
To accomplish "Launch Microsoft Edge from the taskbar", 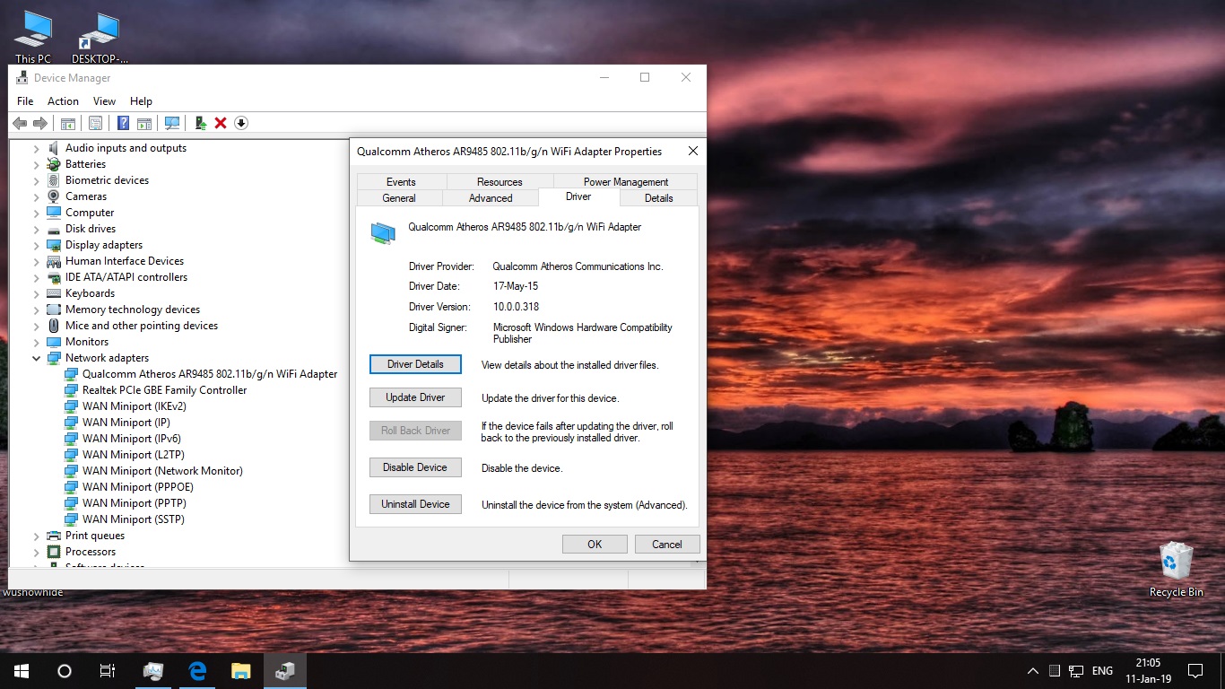I will [197, 670].
